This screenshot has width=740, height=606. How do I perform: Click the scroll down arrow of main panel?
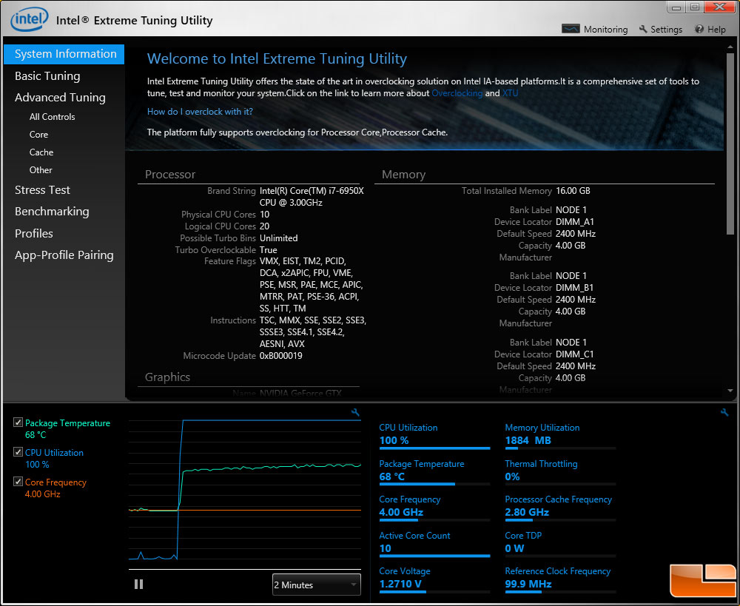[x=730, y=391]
